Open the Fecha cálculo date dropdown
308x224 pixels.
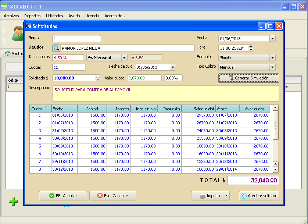173,67
